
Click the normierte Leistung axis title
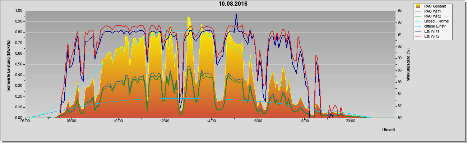[x=8, y=64]
